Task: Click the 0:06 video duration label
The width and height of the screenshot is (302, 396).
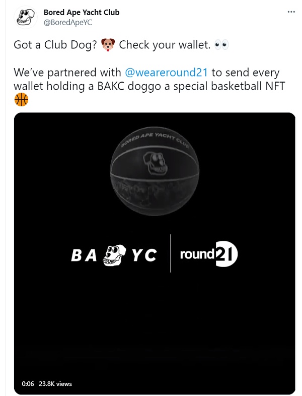Action: pos(28,384)
